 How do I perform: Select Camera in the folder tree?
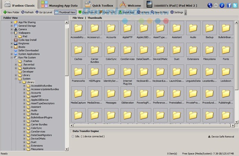click(22, 29)
